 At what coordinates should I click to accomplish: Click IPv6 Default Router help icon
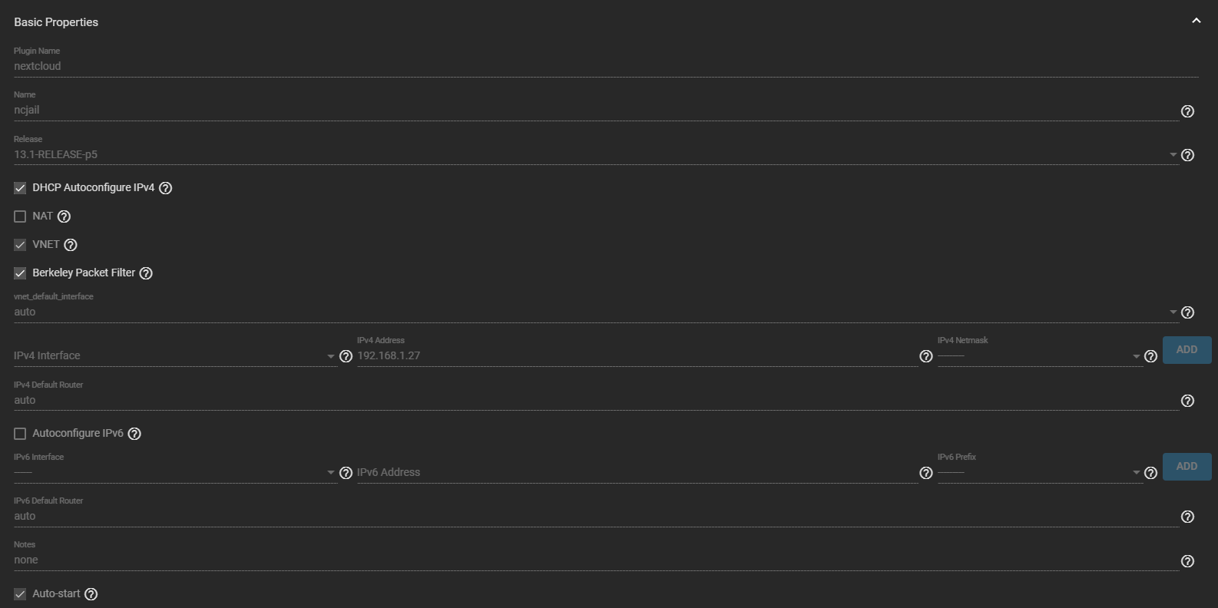click(1187, 517)
